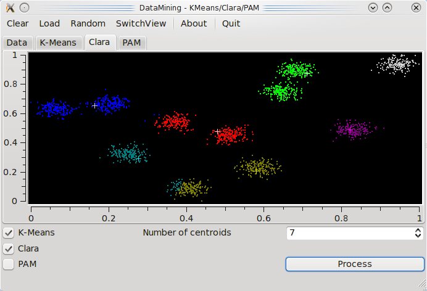Run clustering with Process button
This screenshot has width=427, height=291.
point(355,264)
